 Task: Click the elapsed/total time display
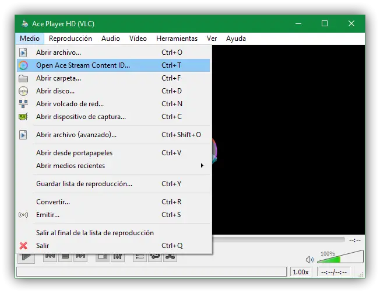(334, 272)
